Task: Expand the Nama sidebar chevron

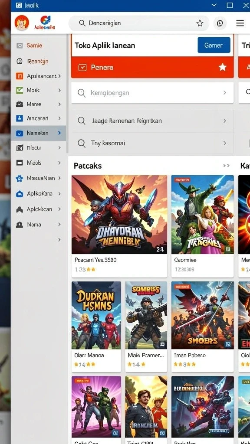Action: 59,225
